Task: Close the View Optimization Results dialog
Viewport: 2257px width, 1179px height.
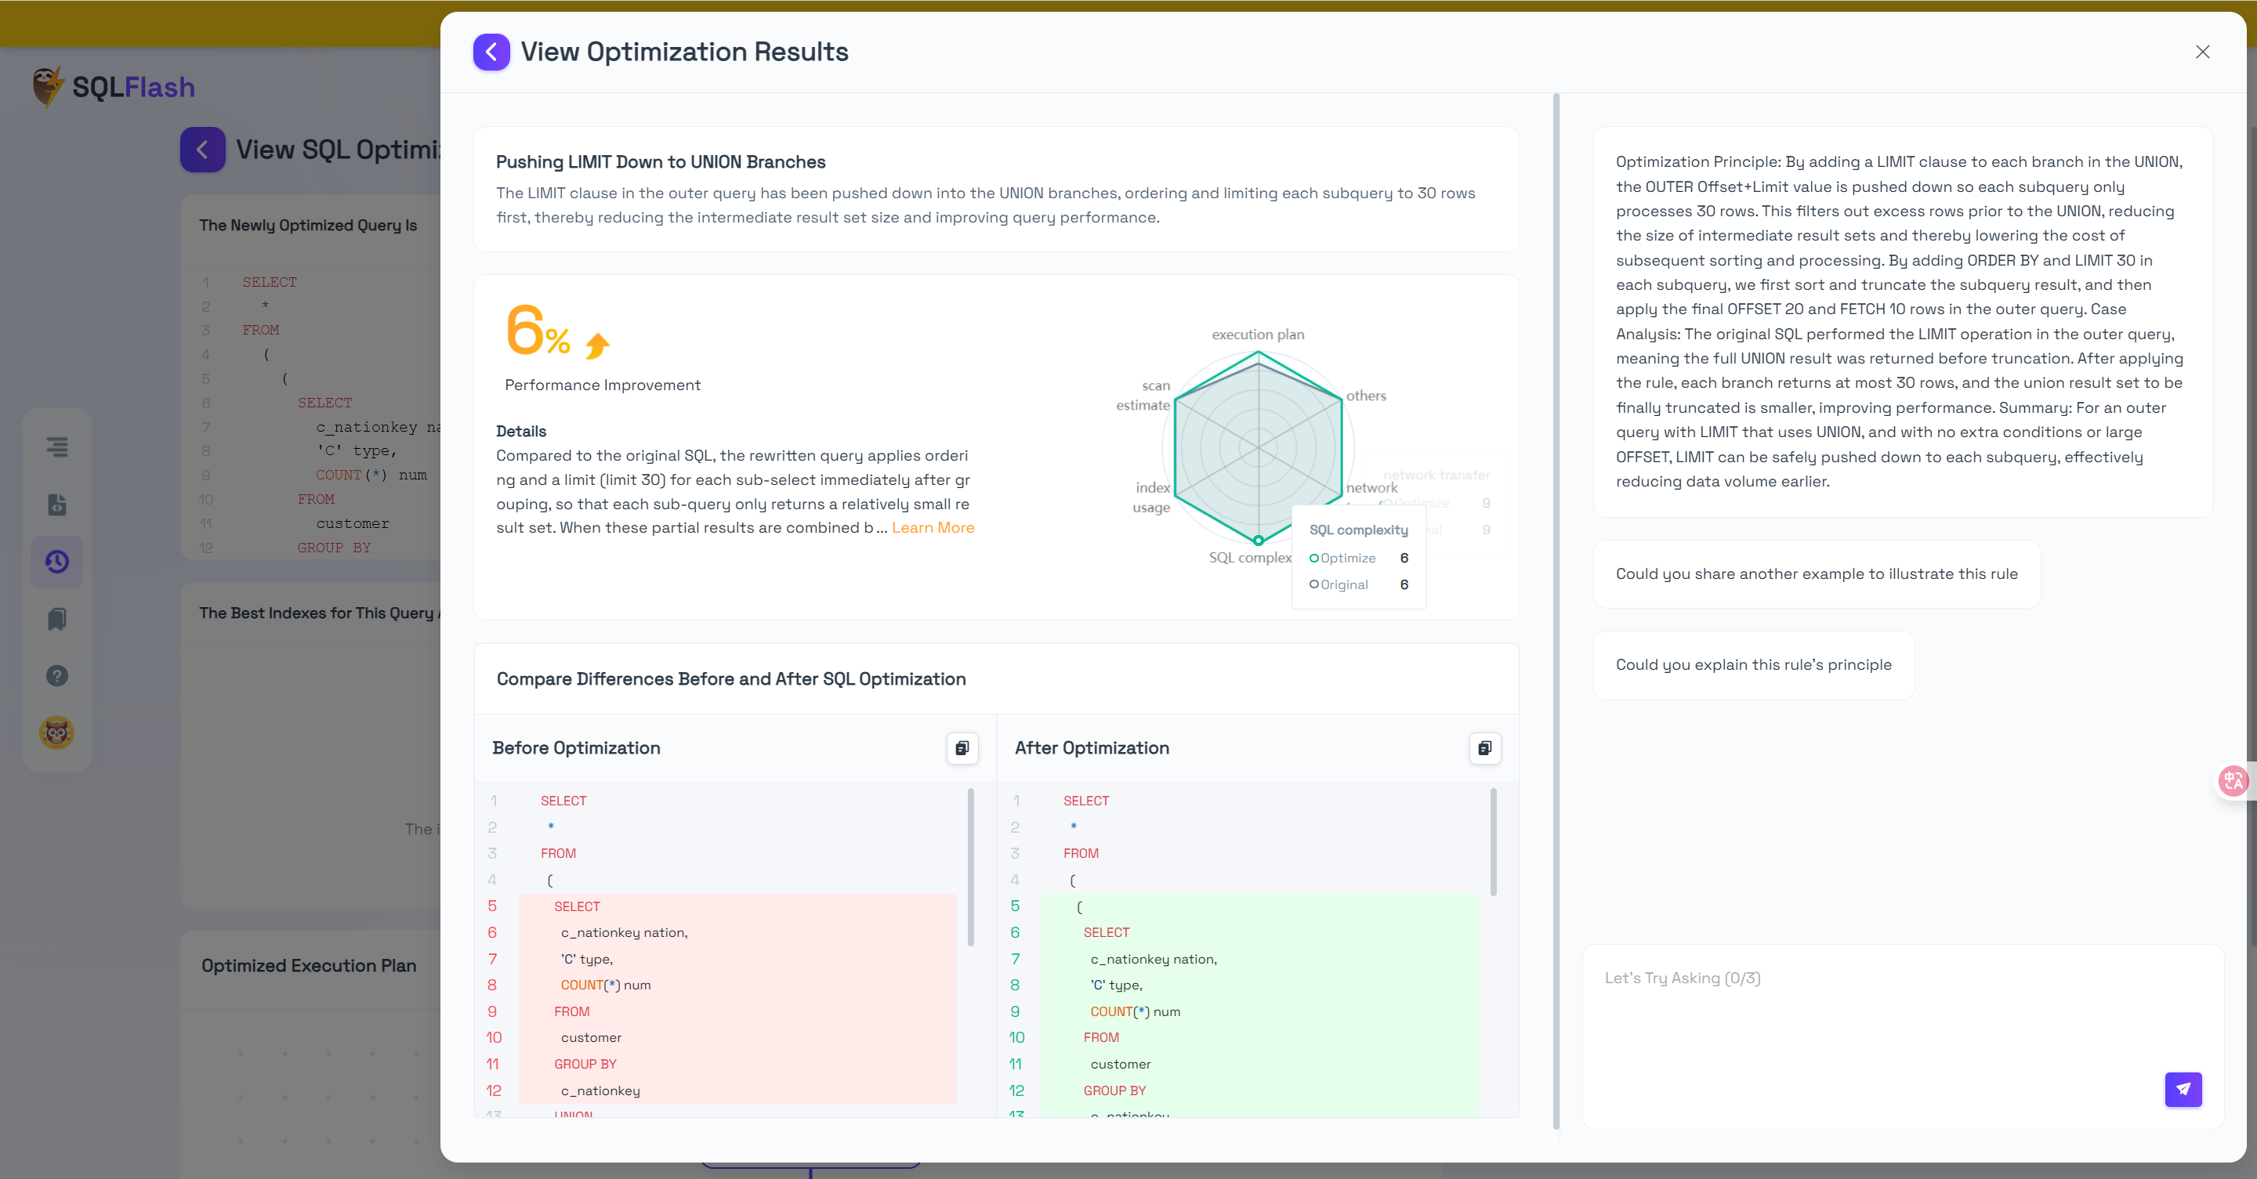Action: point(2202,52)
